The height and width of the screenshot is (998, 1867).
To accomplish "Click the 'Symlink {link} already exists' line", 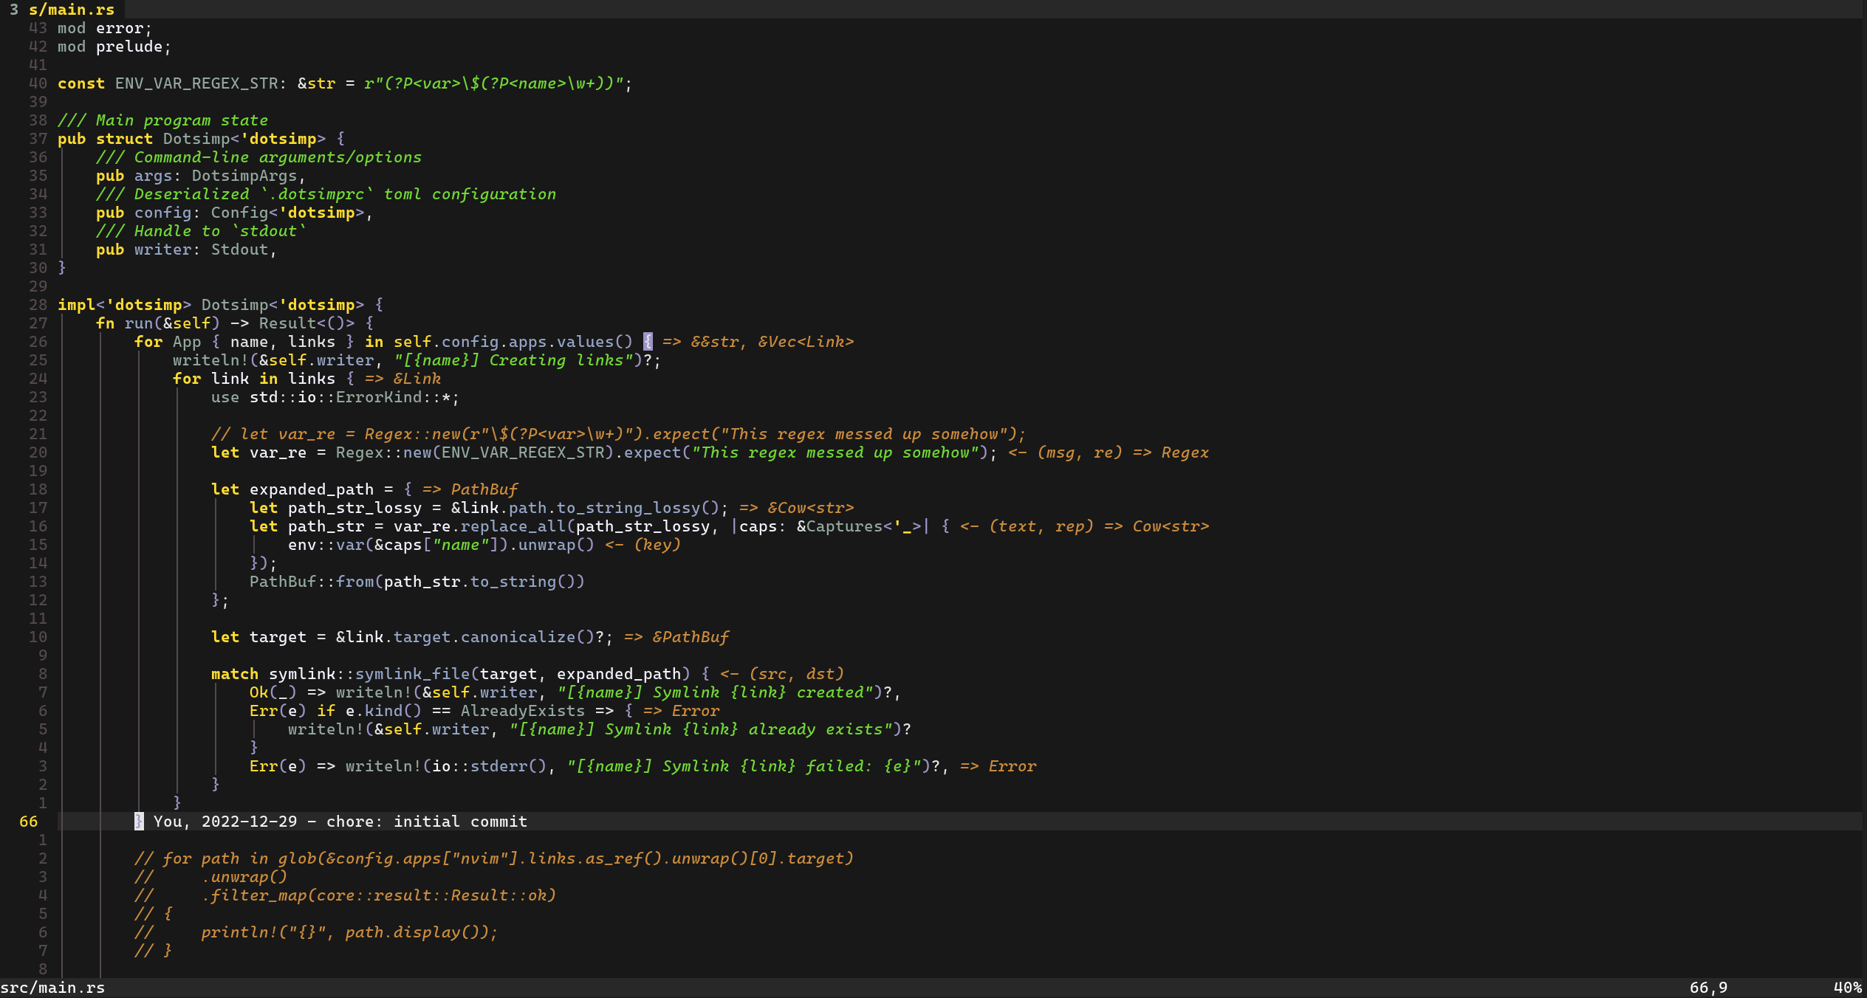I will (x=600, y=729).
